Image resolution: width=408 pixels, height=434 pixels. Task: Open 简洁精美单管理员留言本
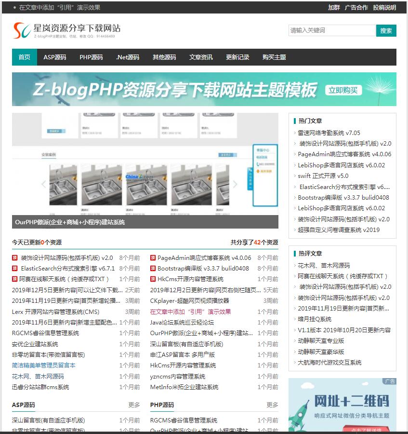click(44, 366)
